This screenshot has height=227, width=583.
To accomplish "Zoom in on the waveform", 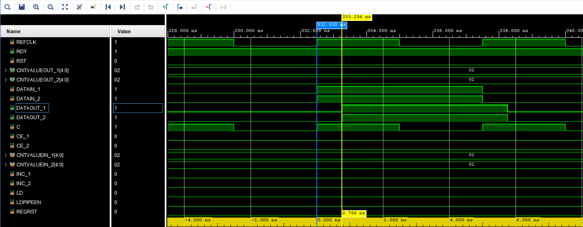I will tap(36, 7).
